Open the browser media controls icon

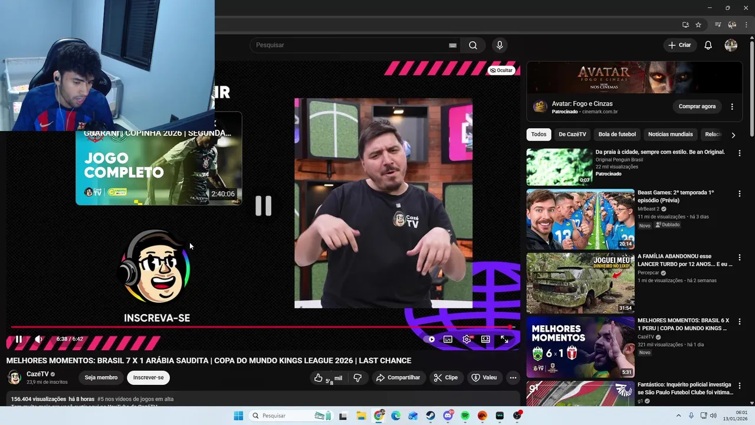tap(718, 25)
